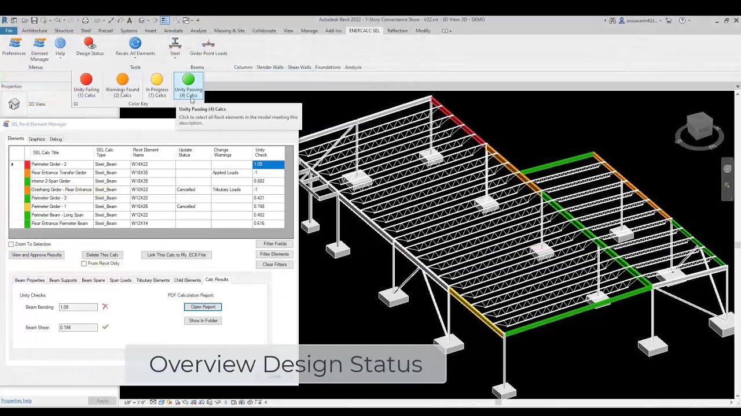Click the Open folder icon in quick access toolbar
This screenshot has width=741, height=416.
24,20
